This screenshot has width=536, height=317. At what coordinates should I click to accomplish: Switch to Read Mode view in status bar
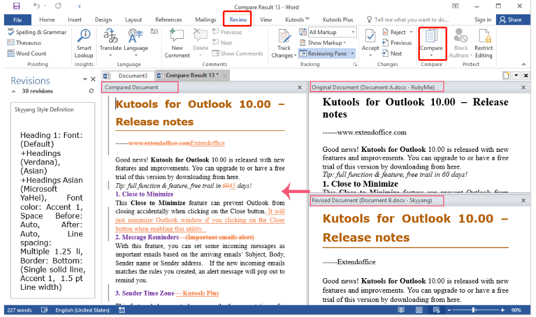pos(401,311)
